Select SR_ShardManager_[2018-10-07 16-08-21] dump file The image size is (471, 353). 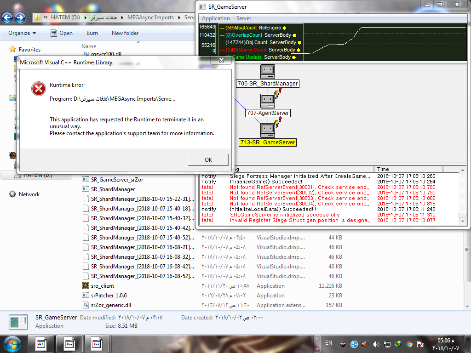[142, 247]
